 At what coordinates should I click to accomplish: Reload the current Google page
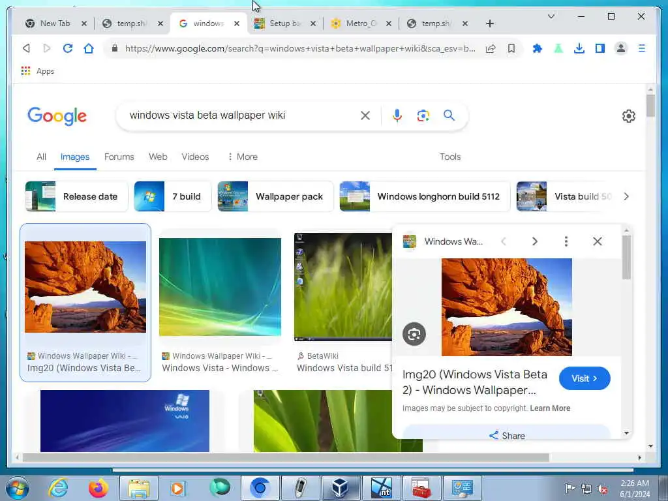pyautogui.click(x=68, y=48)
